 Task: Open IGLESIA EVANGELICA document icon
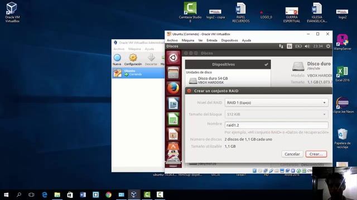[317, 12]
